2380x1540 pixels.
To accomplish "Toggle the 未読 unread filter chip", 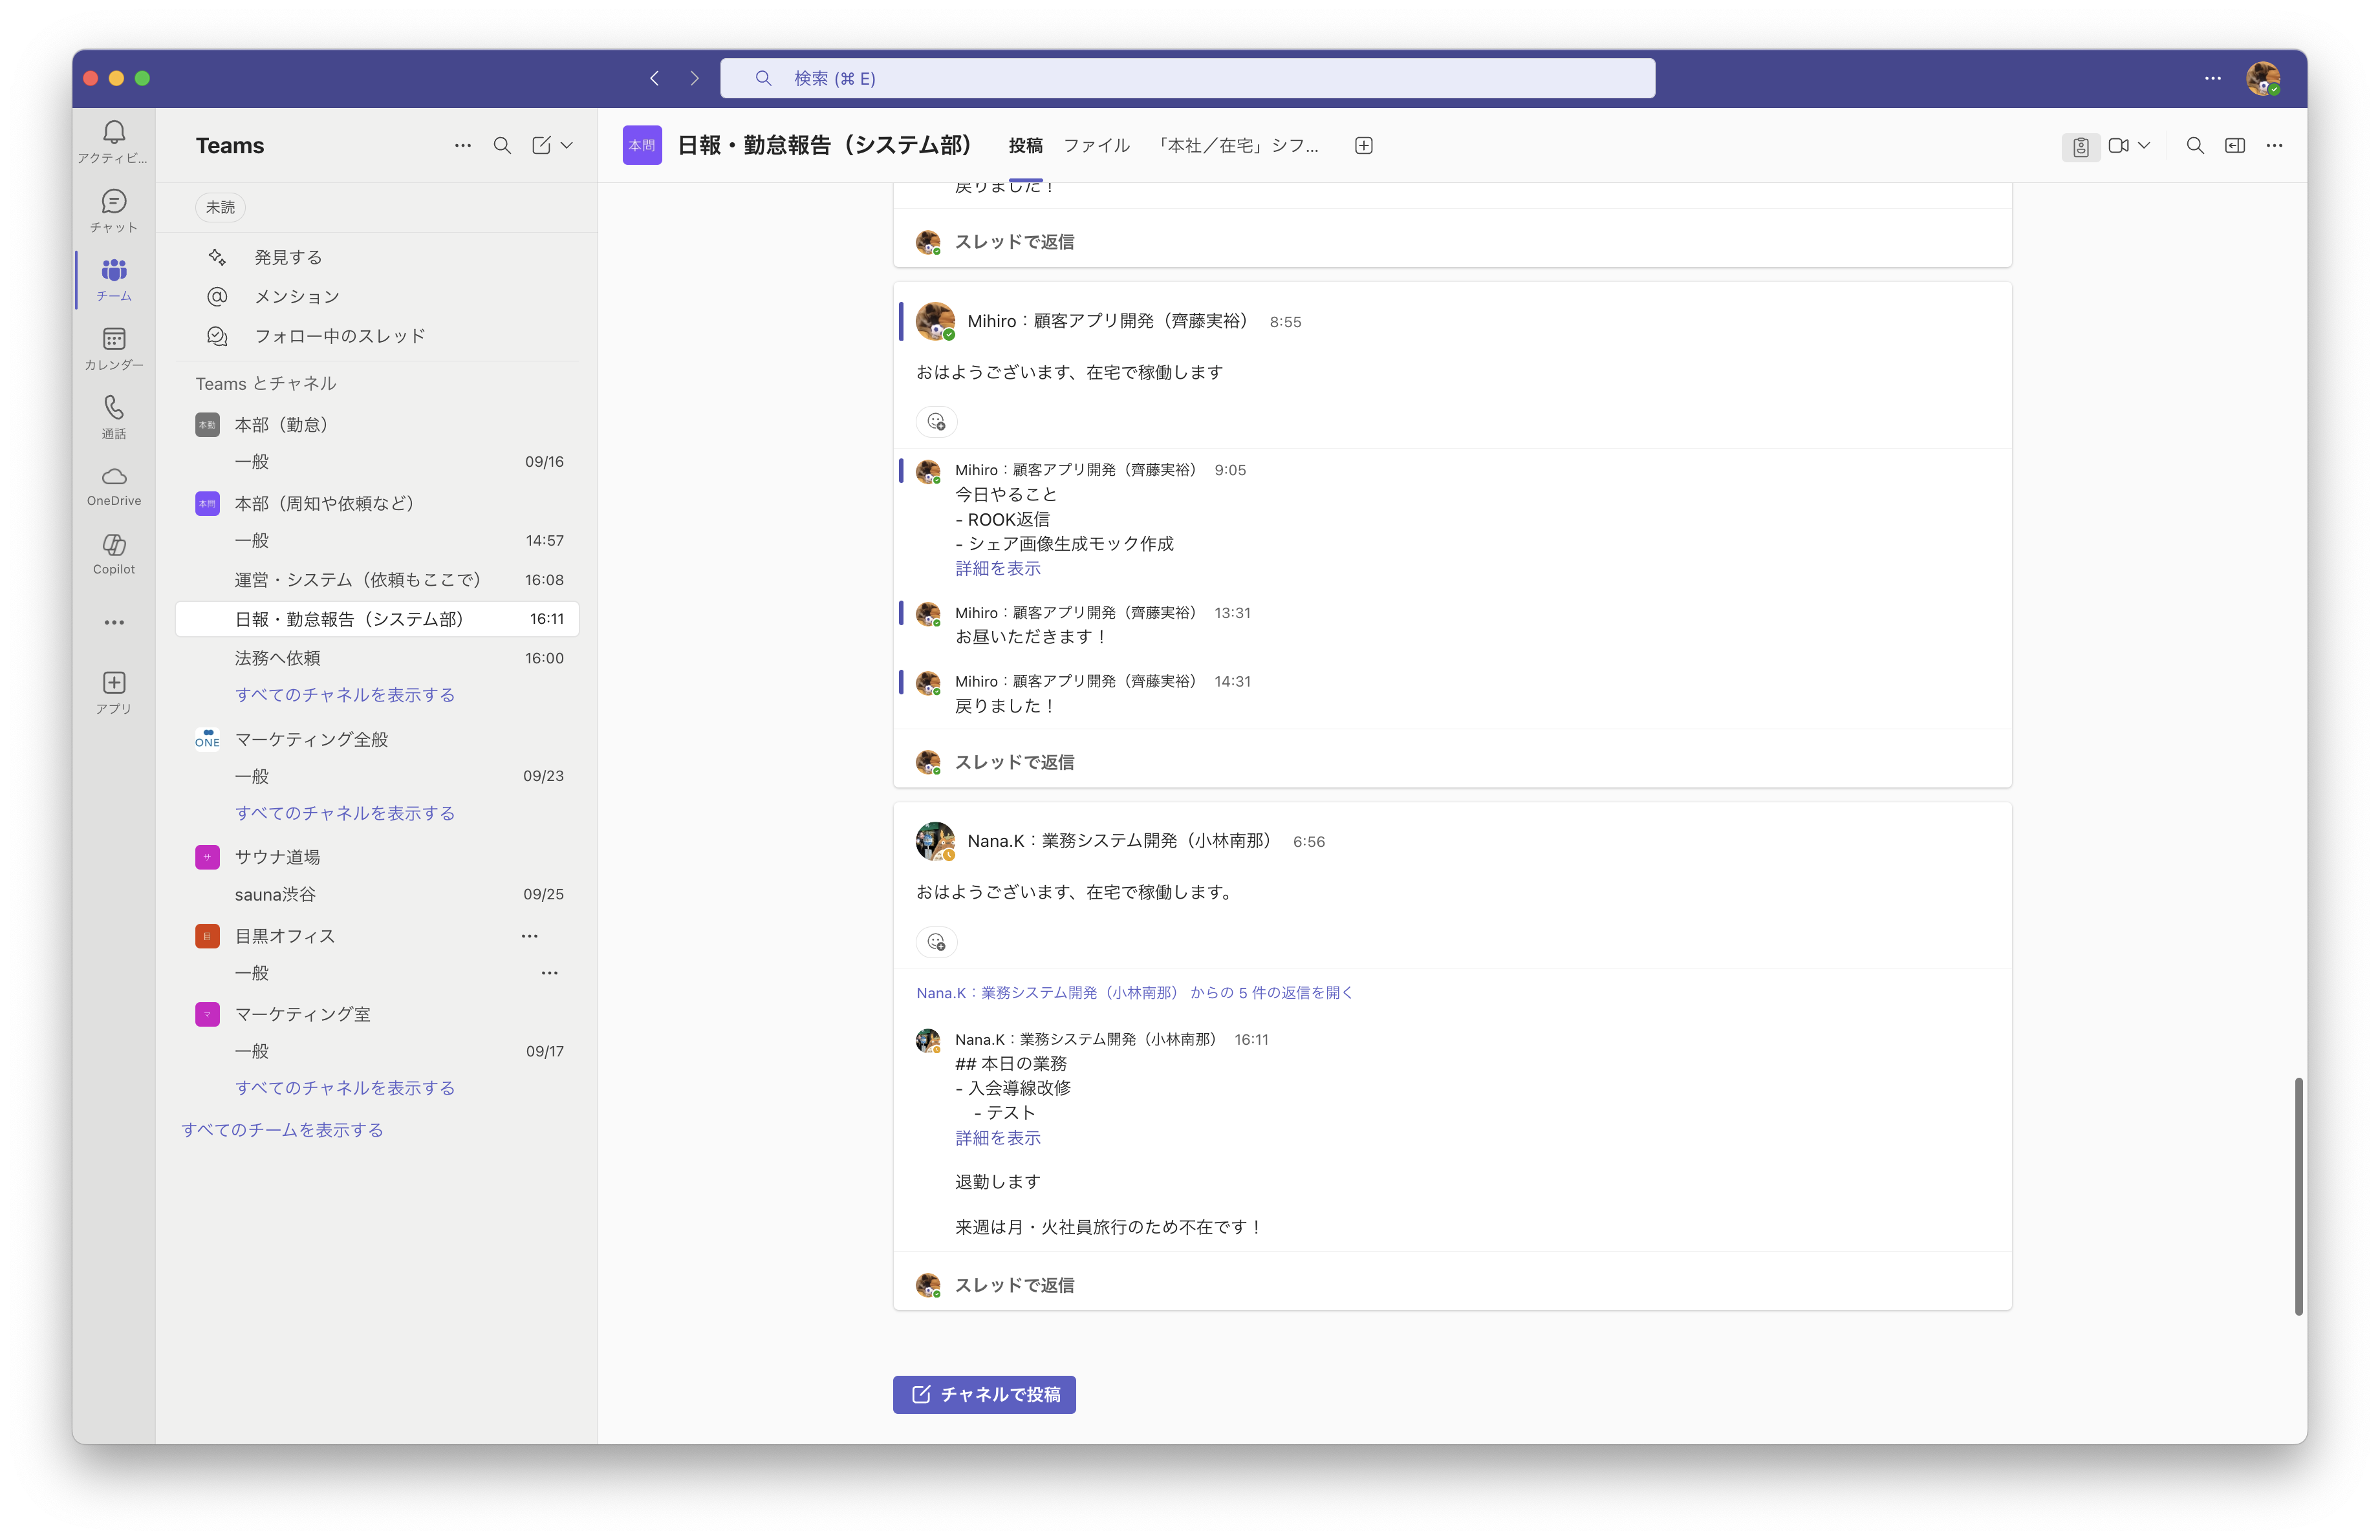I will click(x=220, y=207).
